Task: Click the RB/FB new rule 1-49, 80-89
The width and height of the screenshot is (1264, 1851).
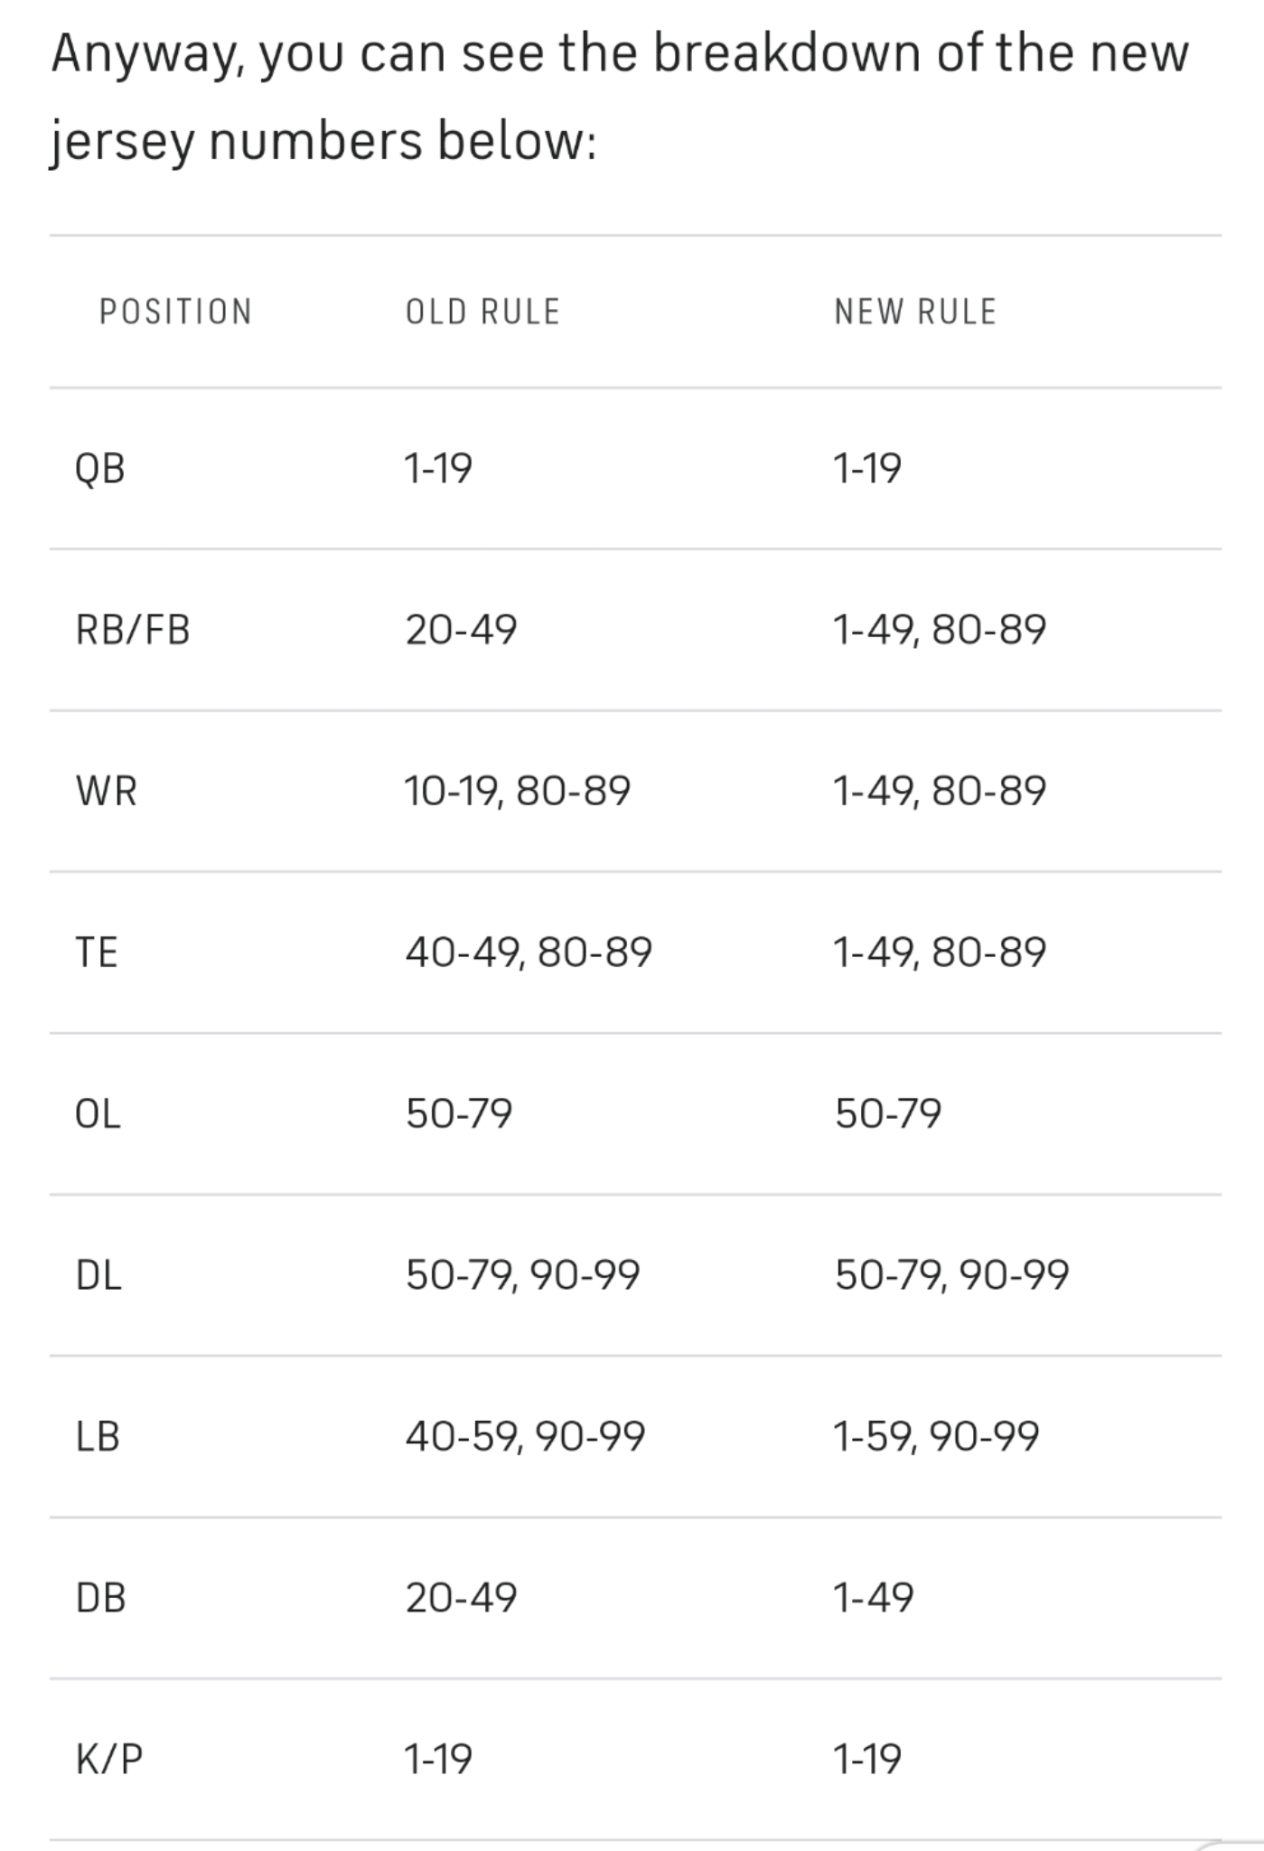Action: tap(940, 630)
